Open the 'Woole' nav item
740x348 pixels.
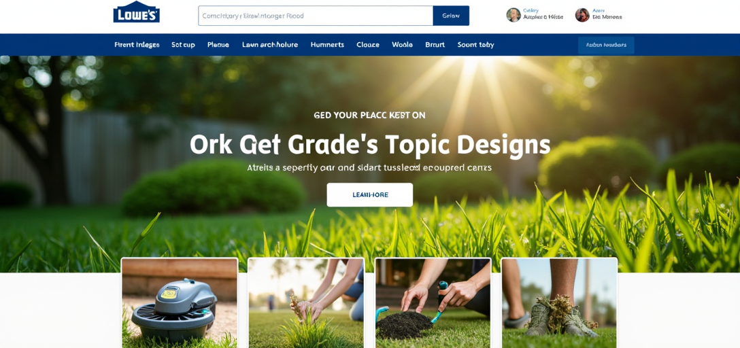click(402, 45)
